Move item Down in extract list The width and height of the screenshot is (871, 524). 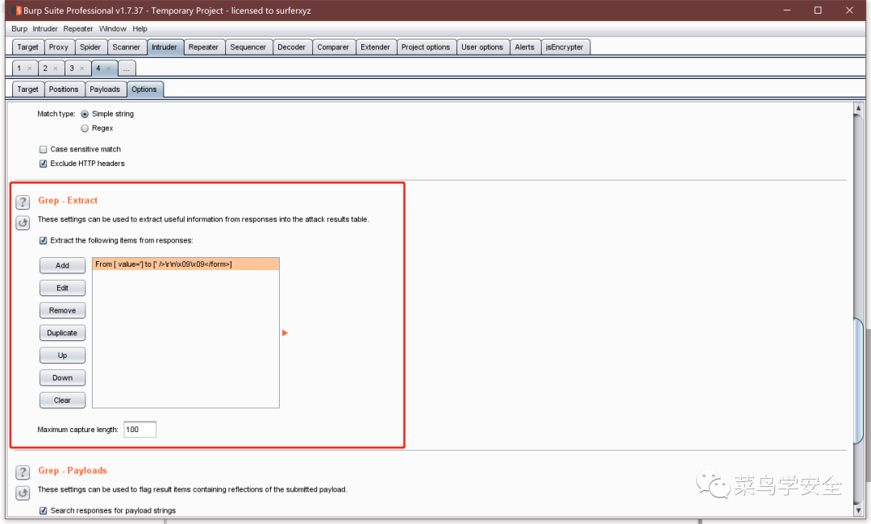tap(62, 378)
